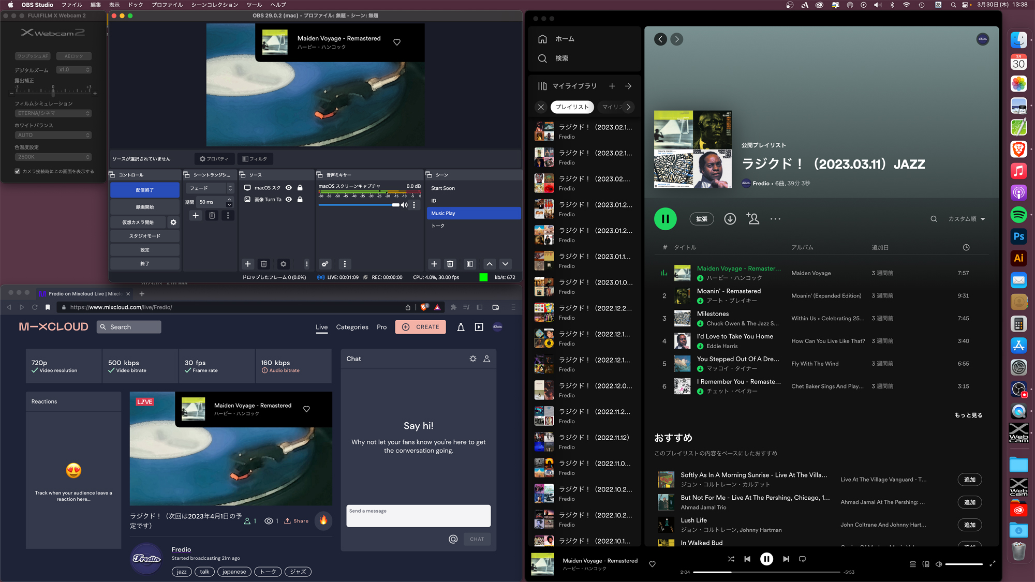Toggle the lock on the Turn Ta image source

coord(300,199)
